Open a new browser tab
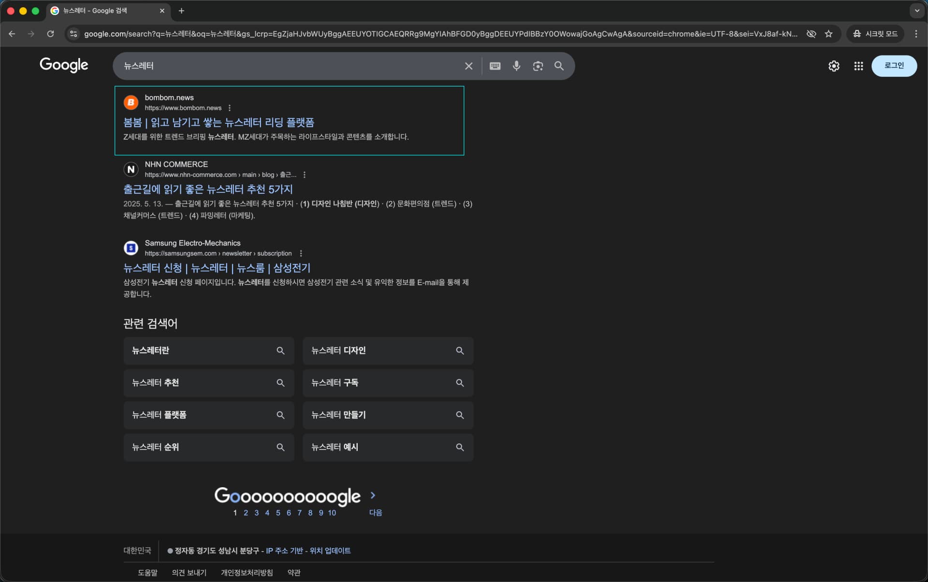This screenshot has width=928, height=582. [x=181, y=11]
